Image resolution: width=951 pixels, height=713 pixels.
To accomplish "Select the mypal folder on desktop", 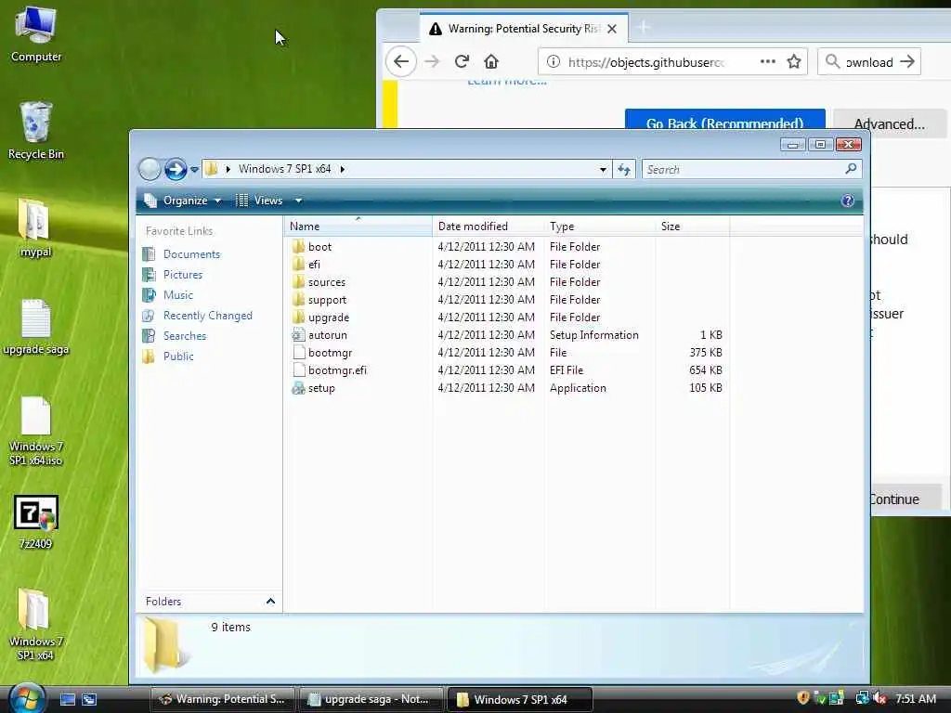I will tap(35, 227).
